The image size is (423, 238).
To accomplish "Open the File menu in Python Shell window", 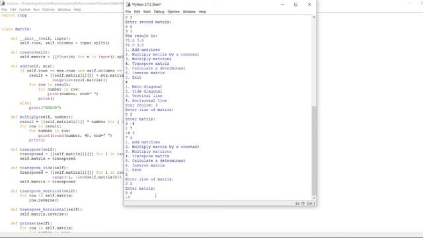I will click(128, 12).
